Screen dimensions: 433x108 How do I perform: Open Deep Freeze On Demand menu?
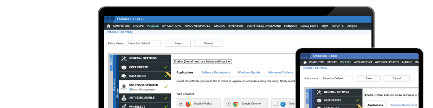tap(264, 26)
